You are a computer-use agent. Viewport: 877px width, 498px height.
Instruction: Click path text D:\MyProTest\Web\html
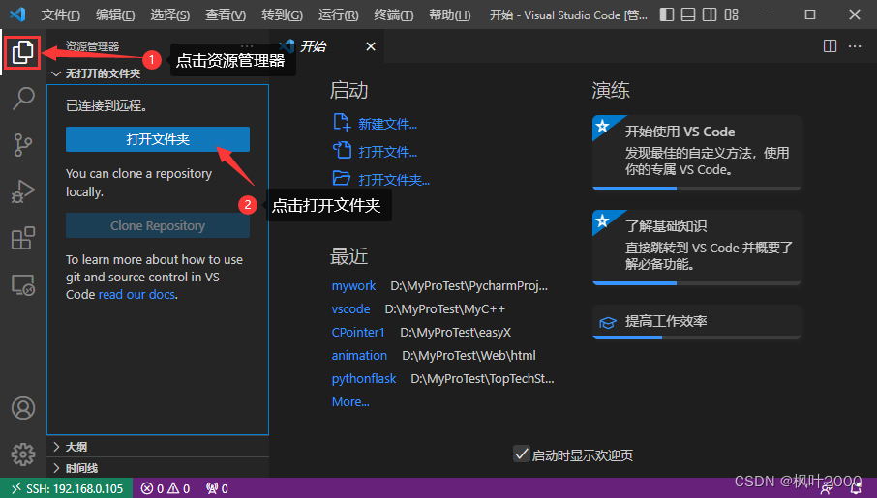click(469, 356)
